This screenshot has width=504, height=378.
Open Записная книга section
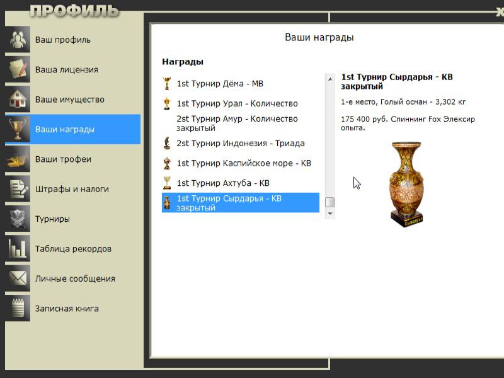click(x=72, y=309)
